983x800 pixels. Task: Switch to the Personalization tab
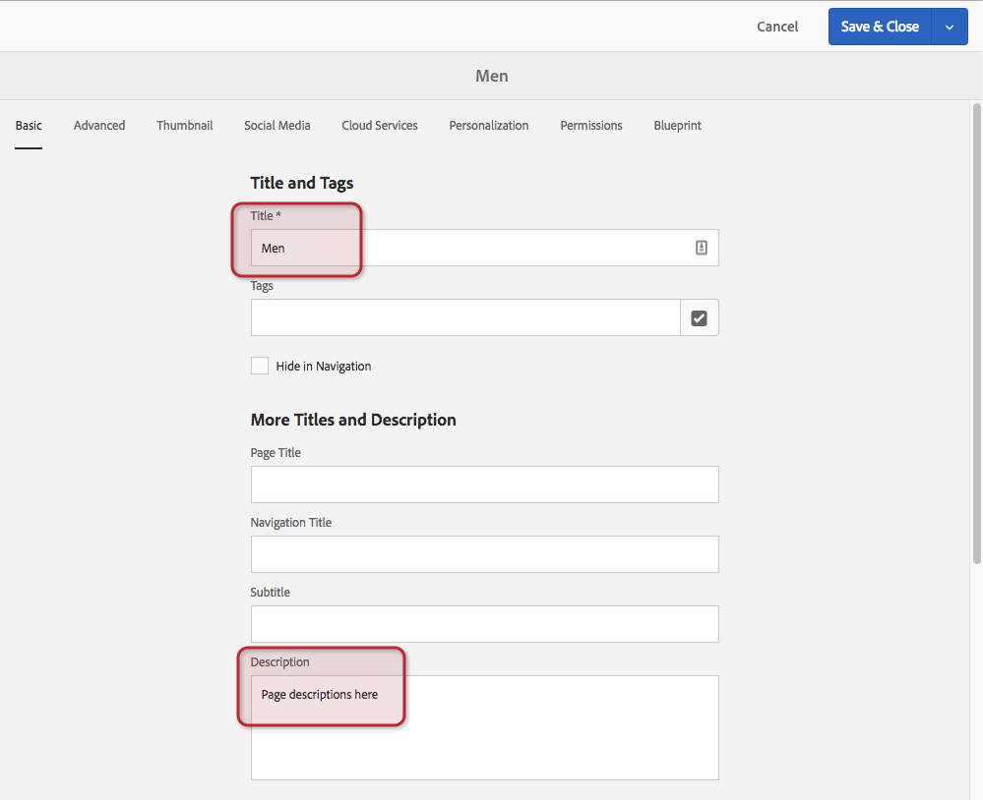tap(489, 126)
